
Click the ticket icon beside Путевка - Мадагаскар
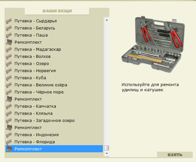click(9, 49)
